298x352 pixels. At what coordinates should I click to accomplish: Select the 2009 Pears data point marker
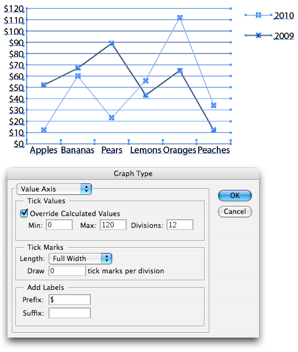pyautogui.click(x=112, y=43)
